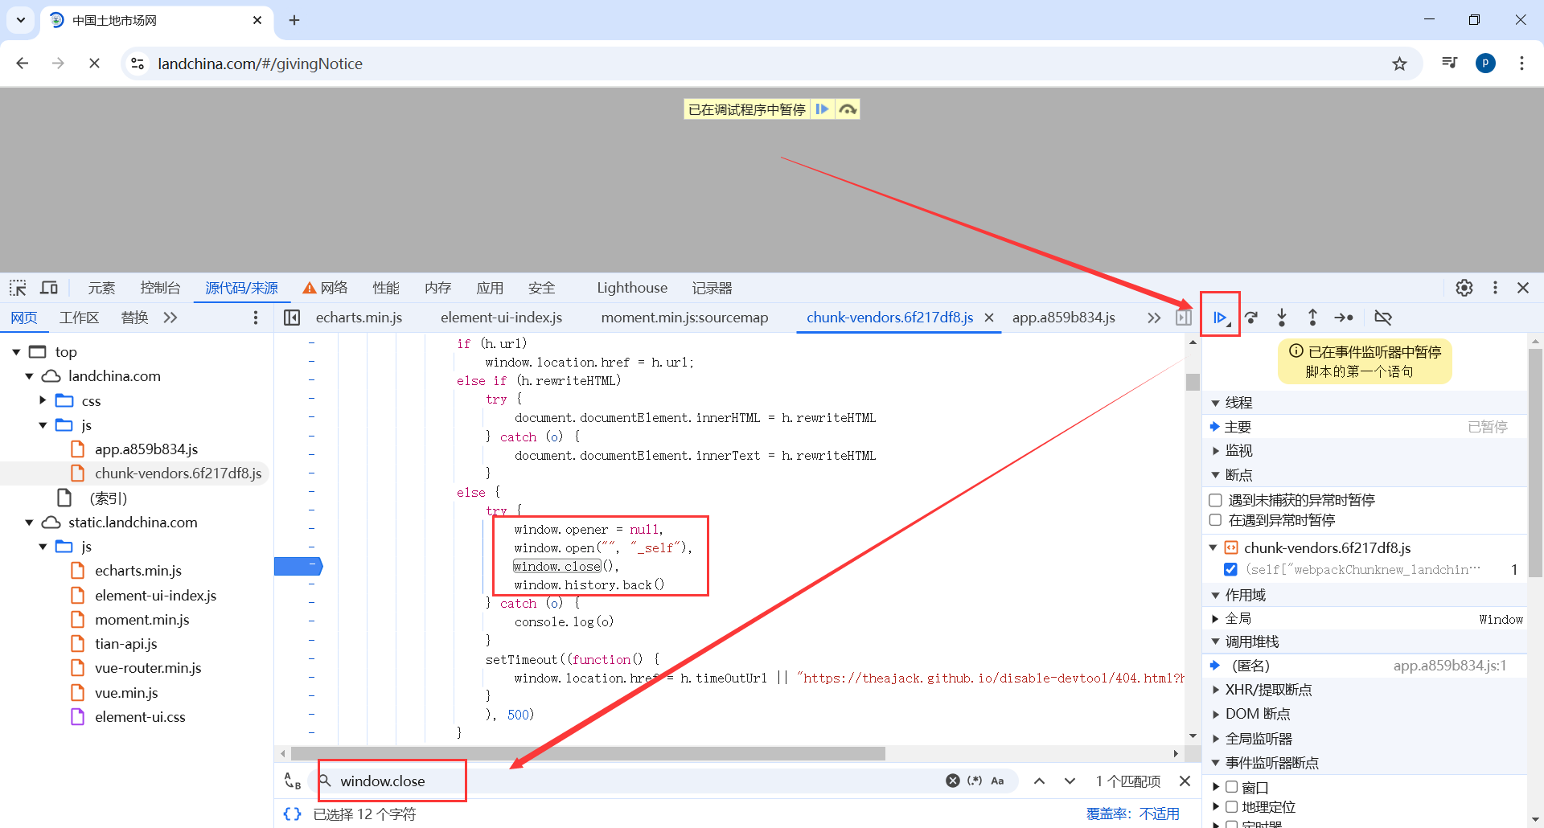Open the Chrome profile avatar
Screen dimensions: 1544x828
[1485, 64]
